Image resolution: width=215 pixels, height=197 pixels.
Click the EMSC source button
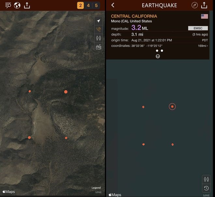pos(198,28)
